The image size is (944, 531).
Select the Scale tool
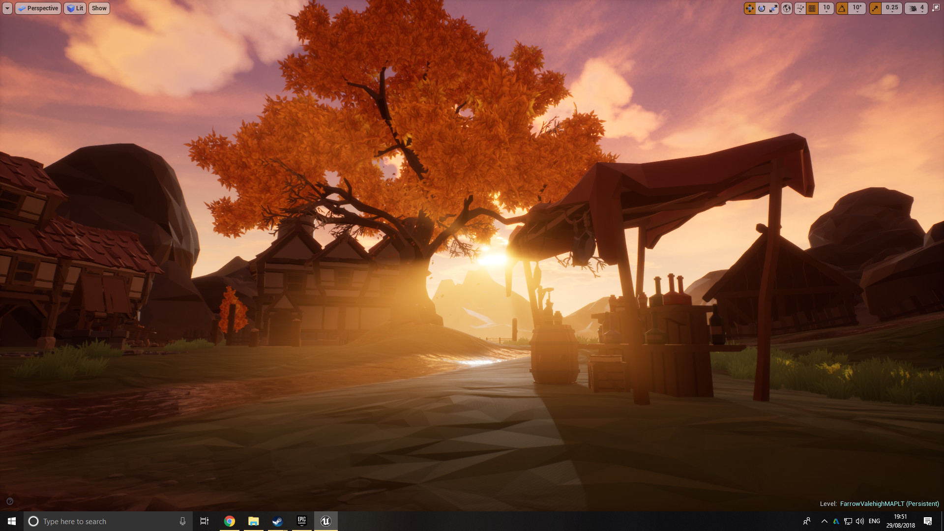point(774,8)
